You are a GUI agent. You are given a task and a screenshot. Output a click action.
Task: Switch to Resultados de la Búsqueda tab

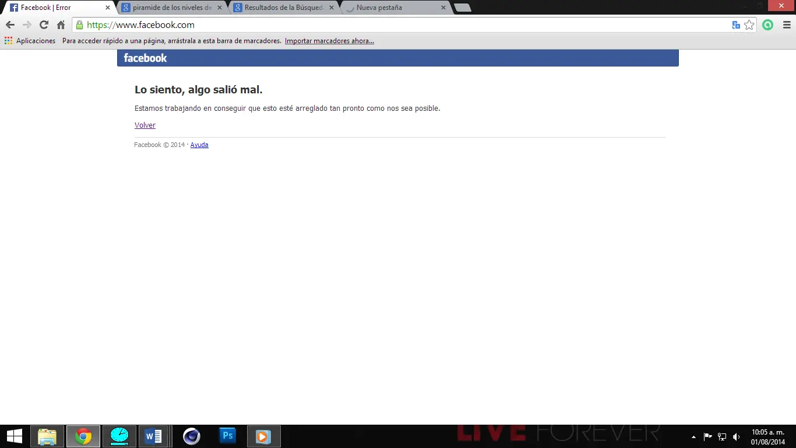click(x=284, y=8)
